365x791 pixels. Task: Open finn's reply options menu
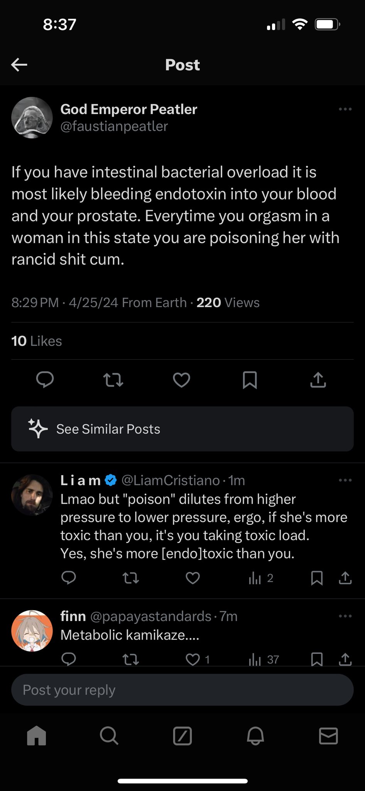coord(345,616)
